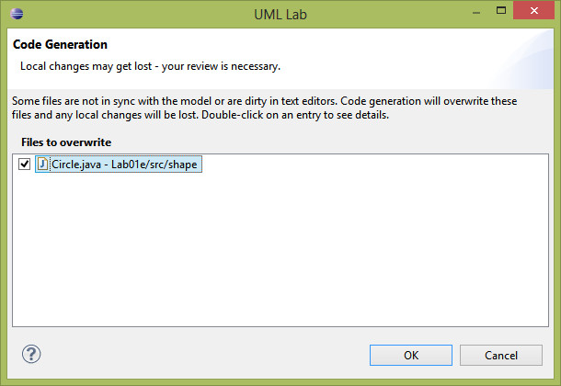Click the empty footer area left of OK
The width and height of the screenshot is (561, 386).
[x=204, y=356]
